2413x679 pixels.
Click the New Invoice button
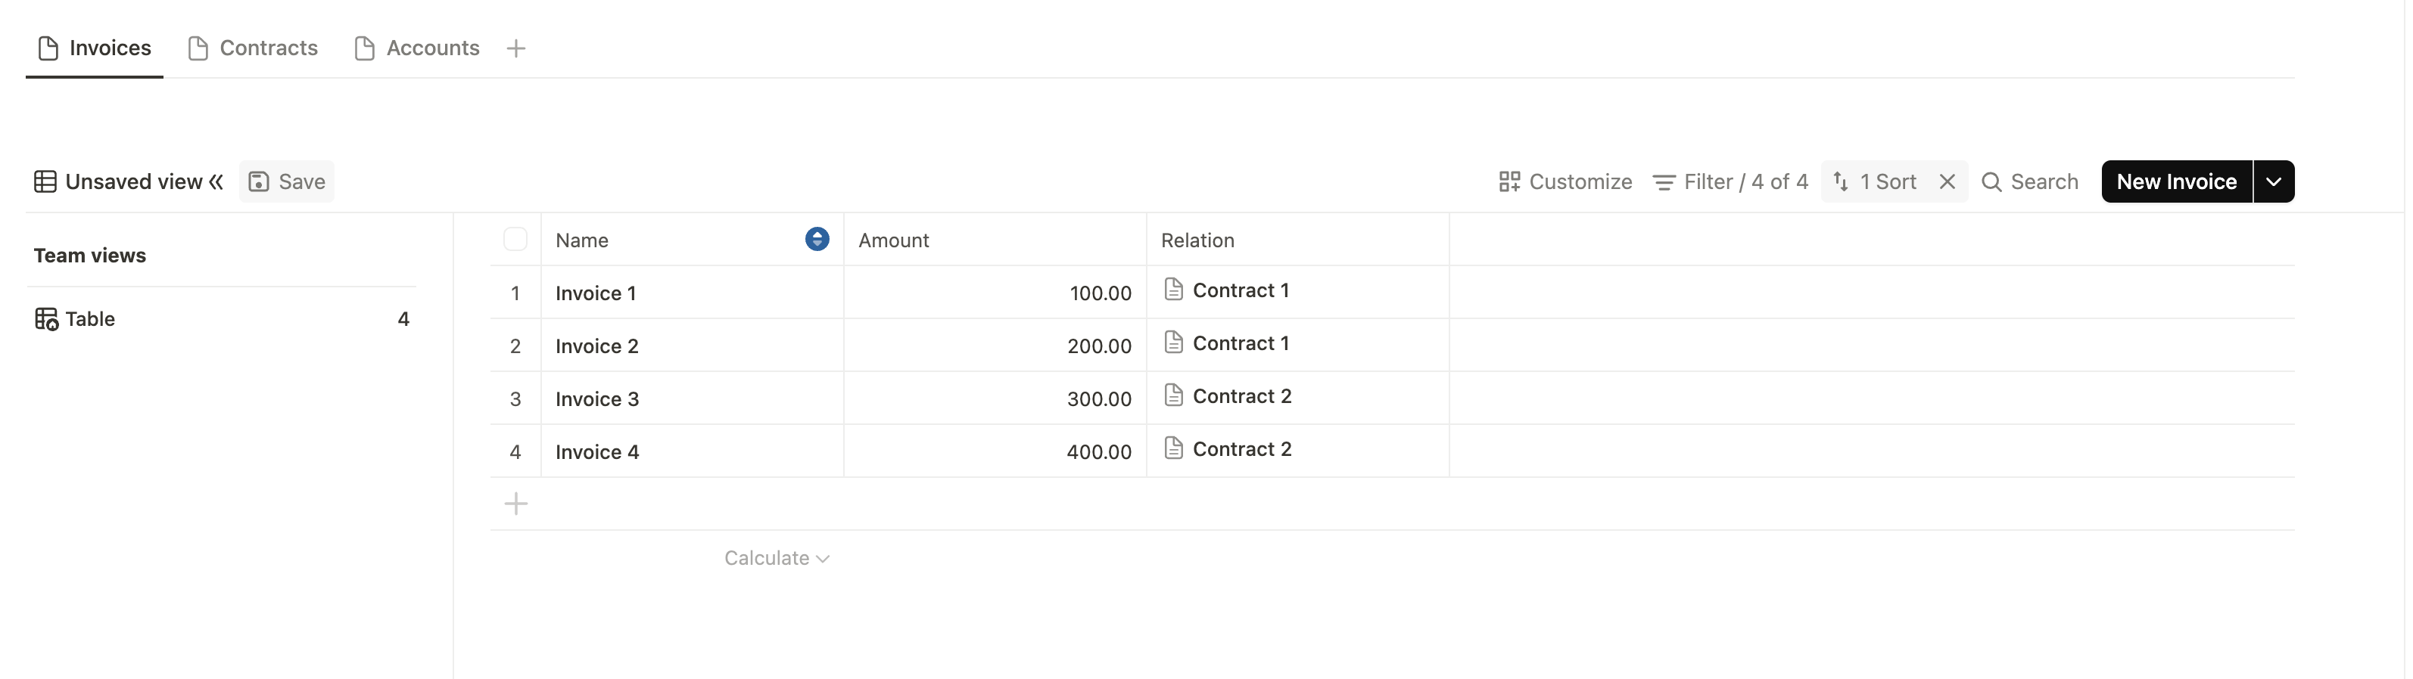(x=2176, y=181)
